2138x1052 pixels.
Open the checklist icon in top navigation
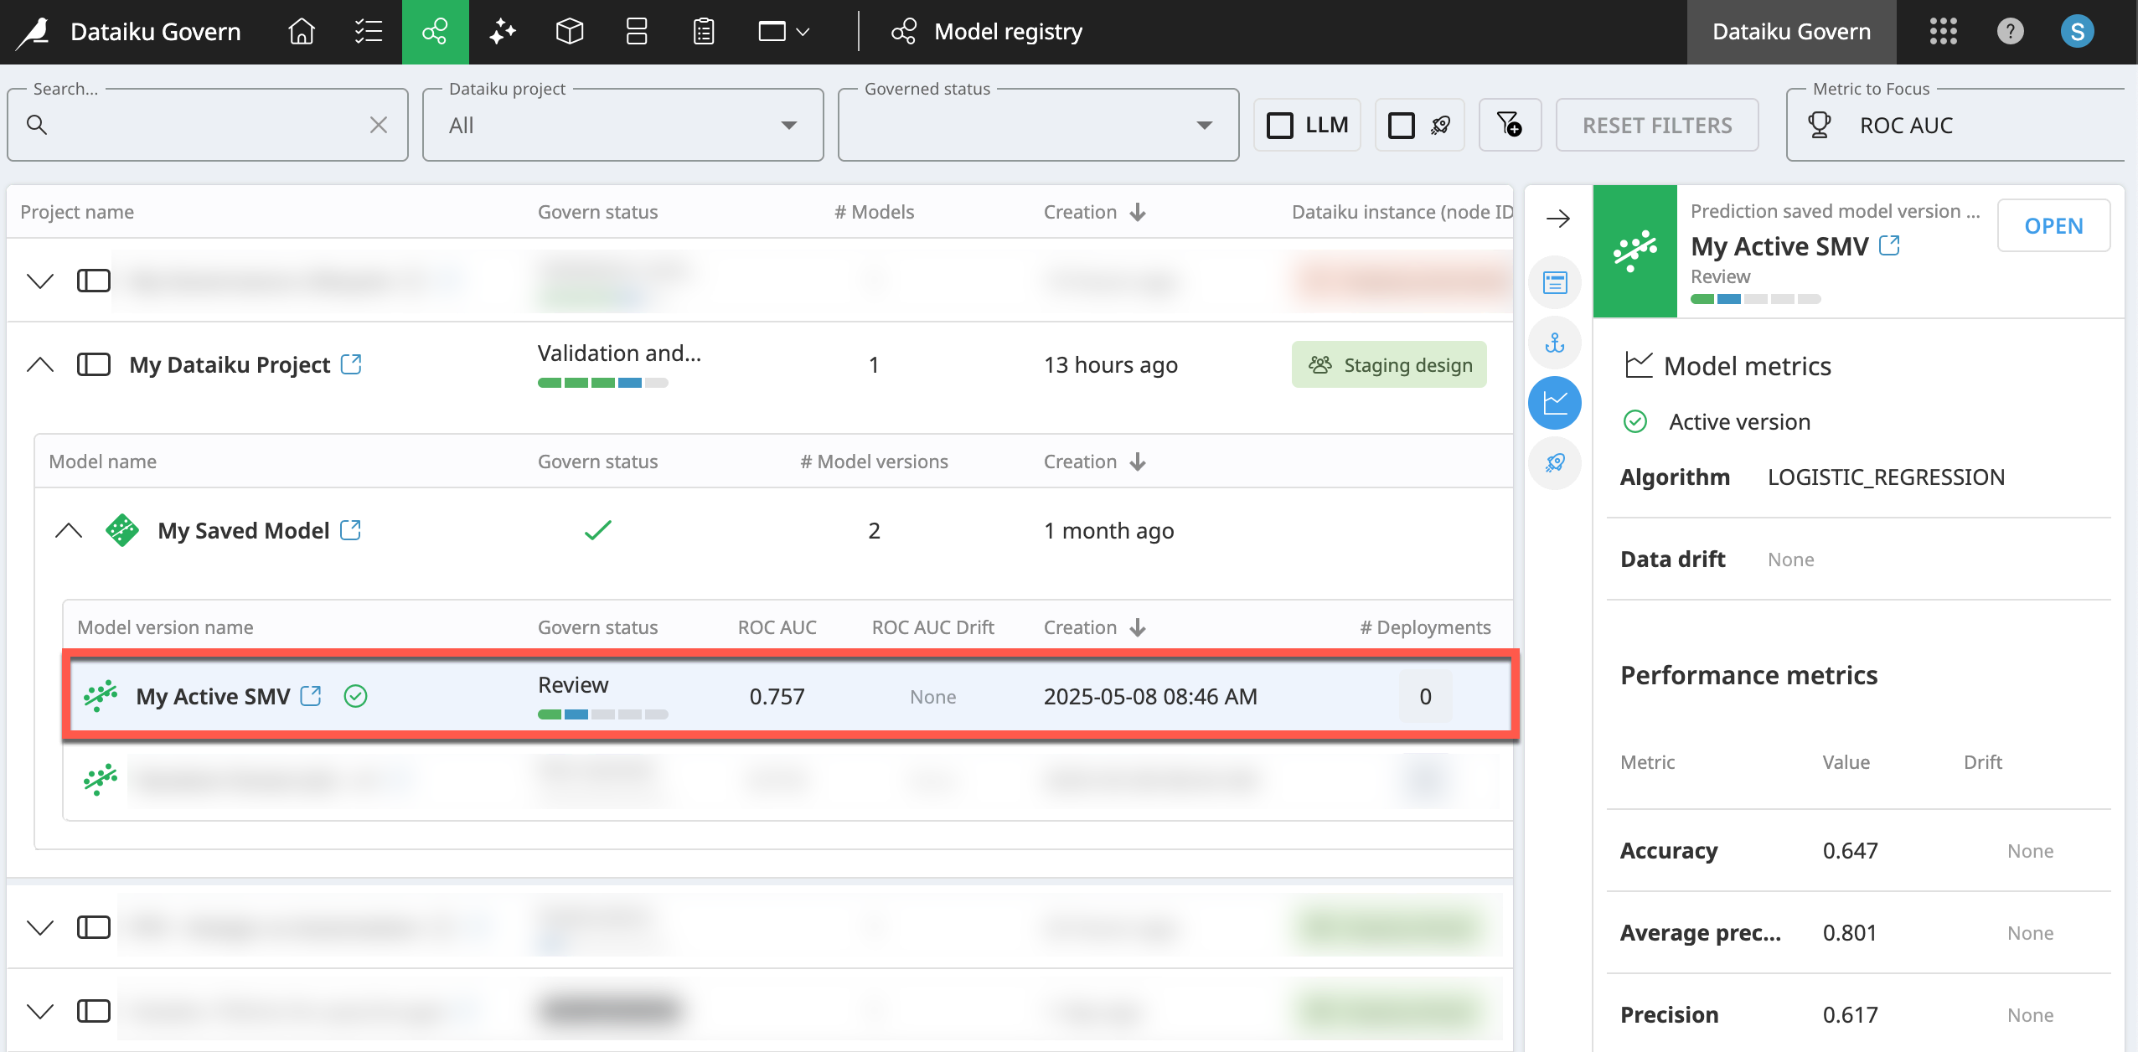pos(369,32)
